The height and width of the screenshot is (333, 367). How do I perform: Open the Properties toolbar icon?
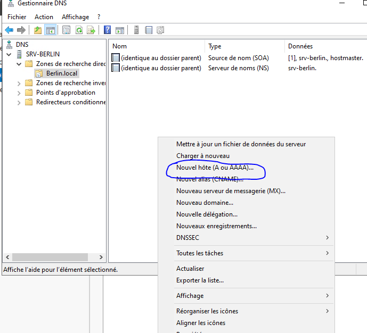point(67,30)
